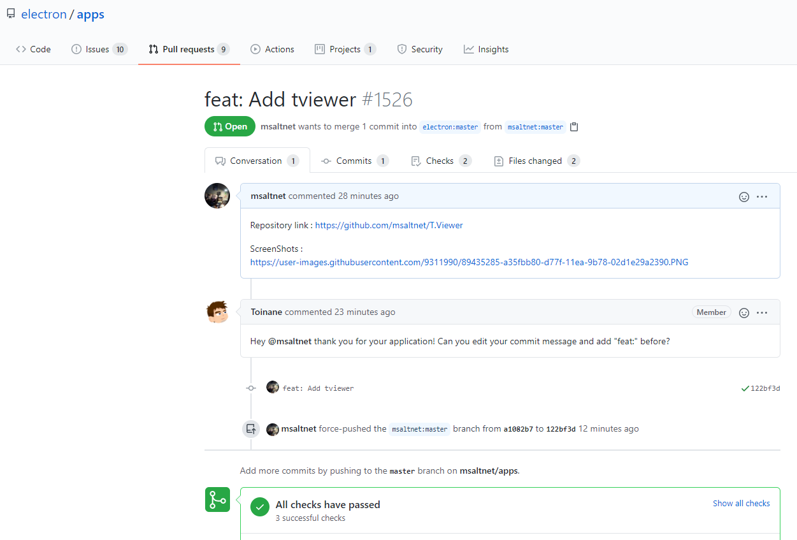Click the '3 successful checks' text
The image size is (797, 540).
[x=310, y=518]
